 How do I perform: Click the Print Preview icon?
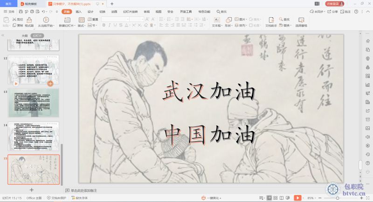click(38, 12)
